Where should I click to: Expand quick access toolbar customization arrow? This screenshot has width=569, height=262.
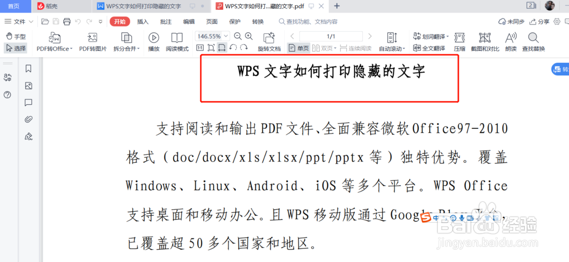tap(100, 22)
